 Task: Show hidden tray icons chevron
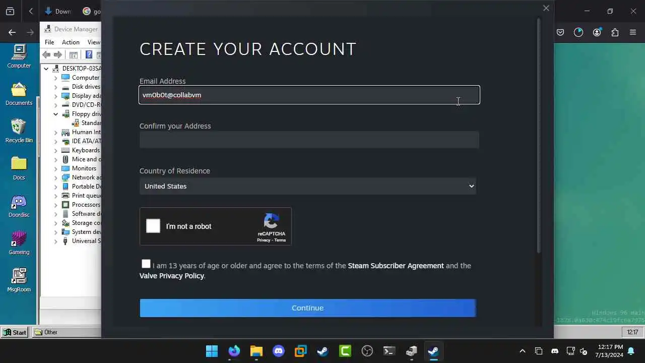click(x=523, y=351)
